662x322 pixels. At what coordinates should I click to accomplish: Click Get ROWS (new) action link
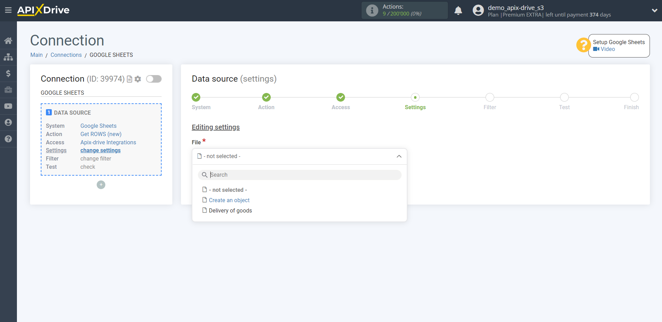click(101, 134)
